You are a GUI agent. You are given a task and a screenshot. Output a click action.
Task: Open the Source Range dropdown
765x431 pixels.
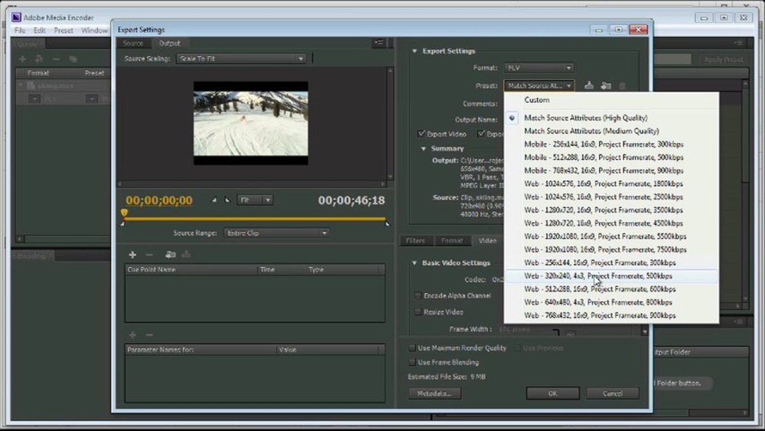pos(277,233)
